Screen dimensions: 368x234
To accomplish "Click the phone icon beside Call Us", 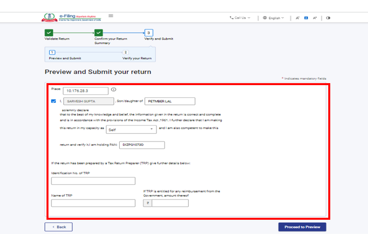I will [x=231, y=17].
